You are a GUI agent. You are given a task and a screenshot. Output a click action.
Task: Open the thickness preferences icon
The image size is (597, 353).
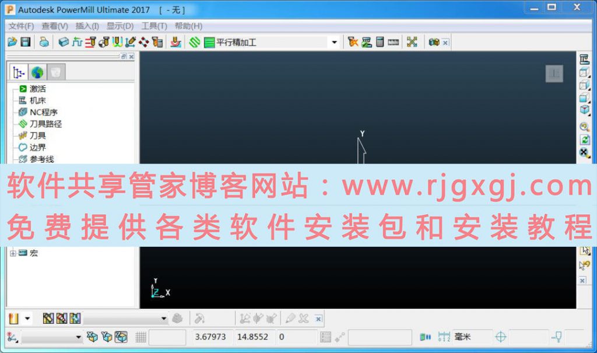tap(117, 42)
